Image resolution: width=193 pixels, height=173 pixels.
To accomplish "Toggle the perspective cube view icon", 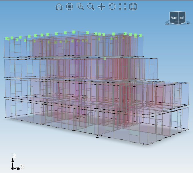I will pos(133,7).
